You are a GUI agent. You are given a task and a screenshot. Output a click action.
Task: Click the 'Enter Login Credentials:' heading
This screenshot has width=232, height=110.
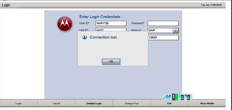tap(100, 17)
